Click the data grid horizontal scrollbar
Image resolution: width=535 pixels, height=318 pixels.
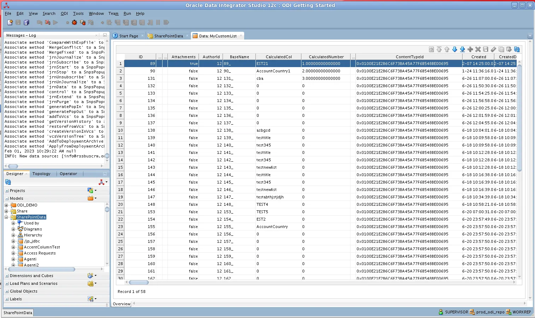pyautogui.click(x=139, y=282)
